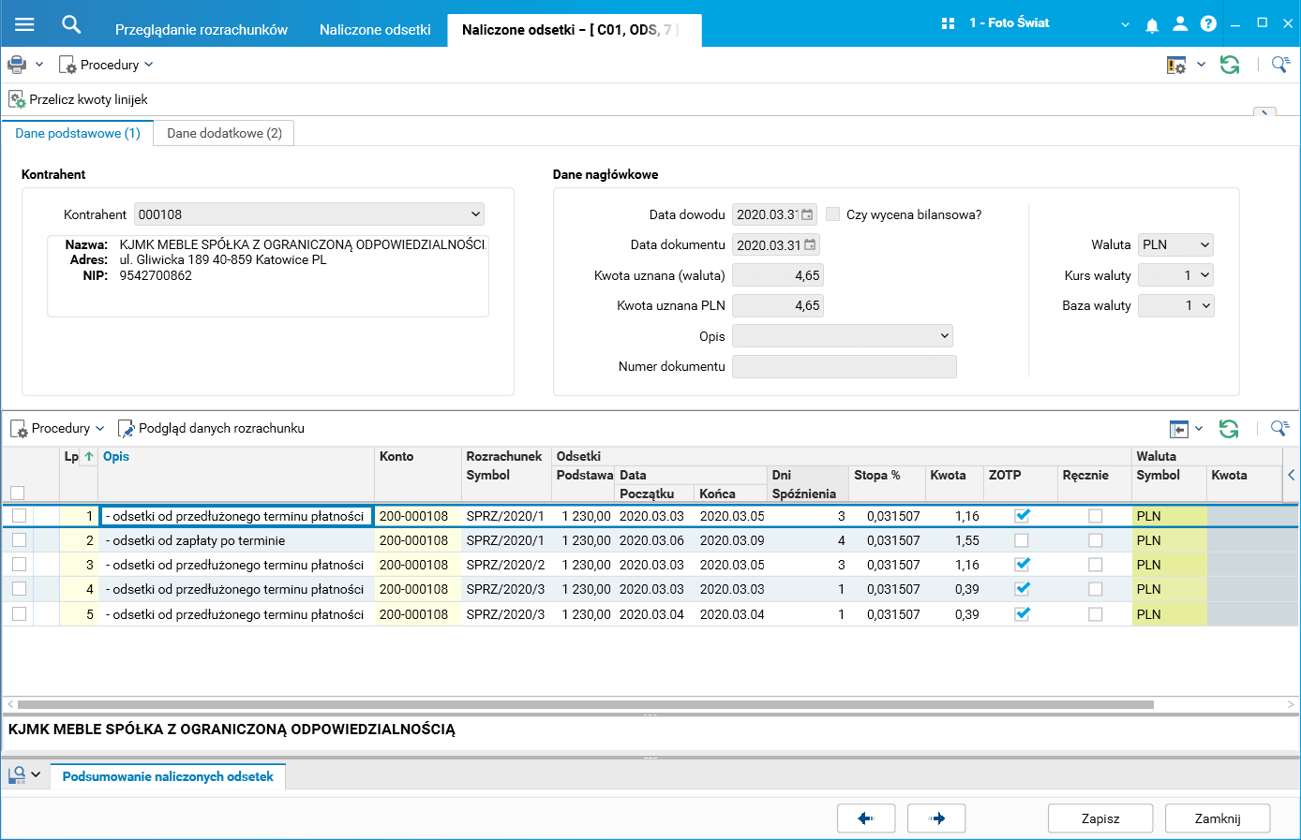Expand the Opis dropdown field
The height and width of the screenshot is (840, 1301).
click(944, 336)
